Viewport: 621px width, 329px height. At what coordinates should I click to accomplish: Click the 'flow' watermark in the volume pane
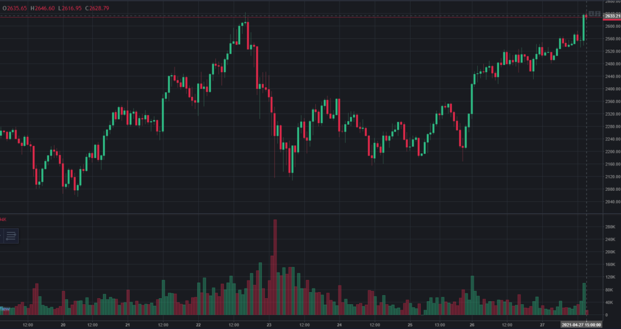point(5,309)
